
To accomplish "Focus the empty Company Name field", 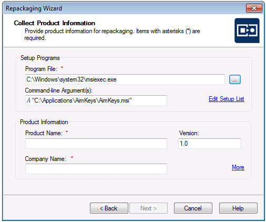I will pyautogui.click(x=96, y=169).
